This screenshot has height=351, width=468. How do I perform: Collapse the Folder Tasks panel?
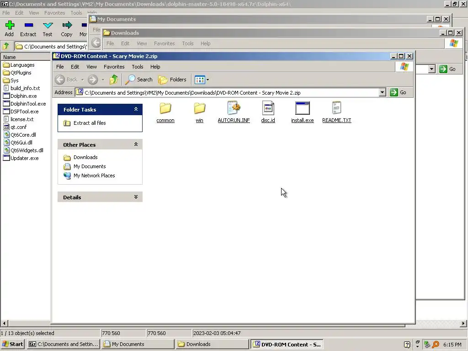pyautogui.click(x=136, y=109)
